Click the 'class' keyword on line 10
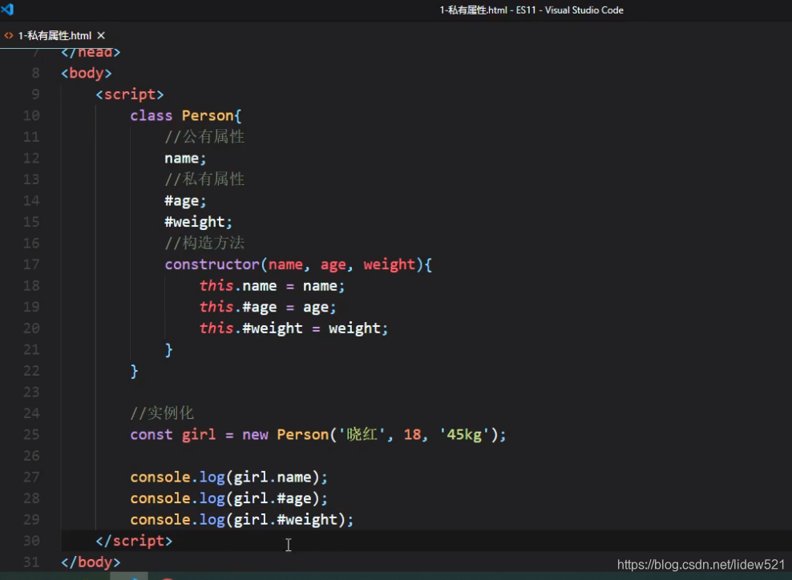This screenshot has width=792, height=580. [151, 115]
